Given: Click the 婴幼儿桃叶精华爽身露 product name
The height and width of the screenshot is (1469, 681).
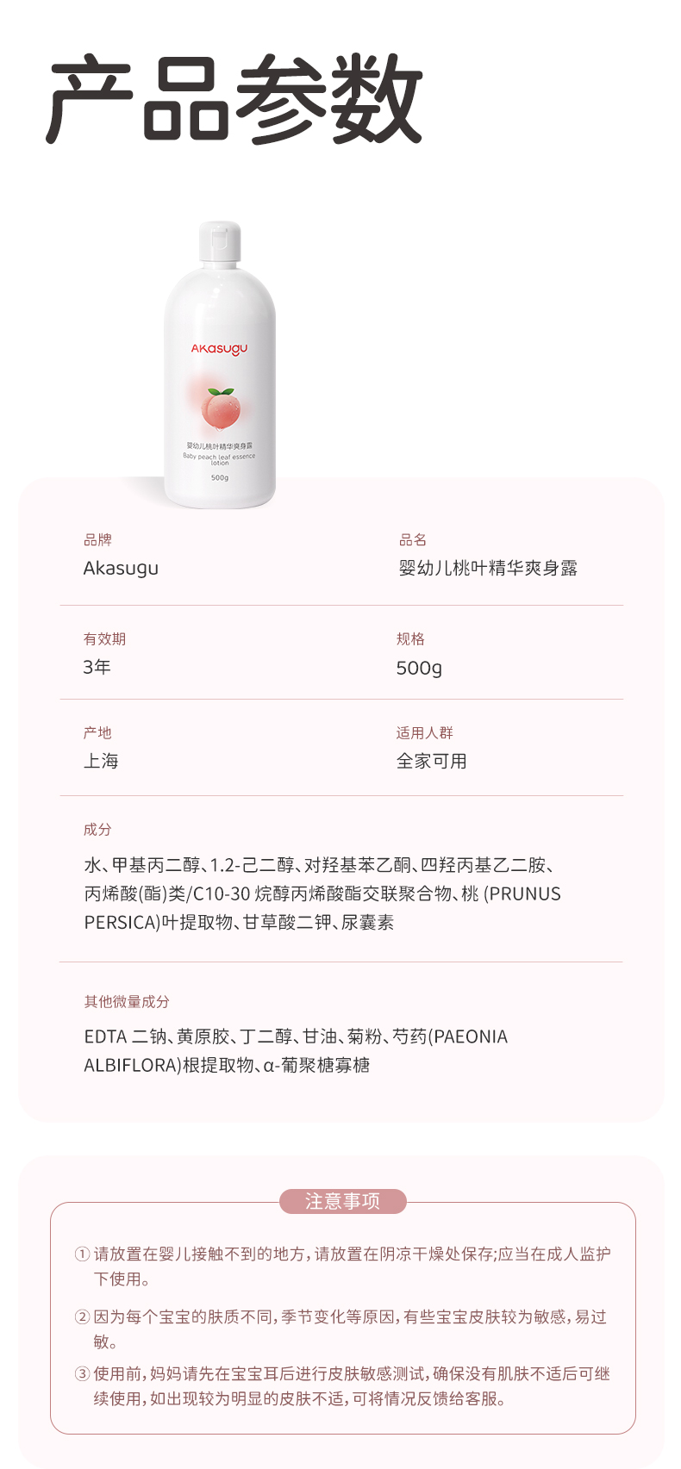Looking at the screenshot, I should pyautogui.click(x=488, y=569).
